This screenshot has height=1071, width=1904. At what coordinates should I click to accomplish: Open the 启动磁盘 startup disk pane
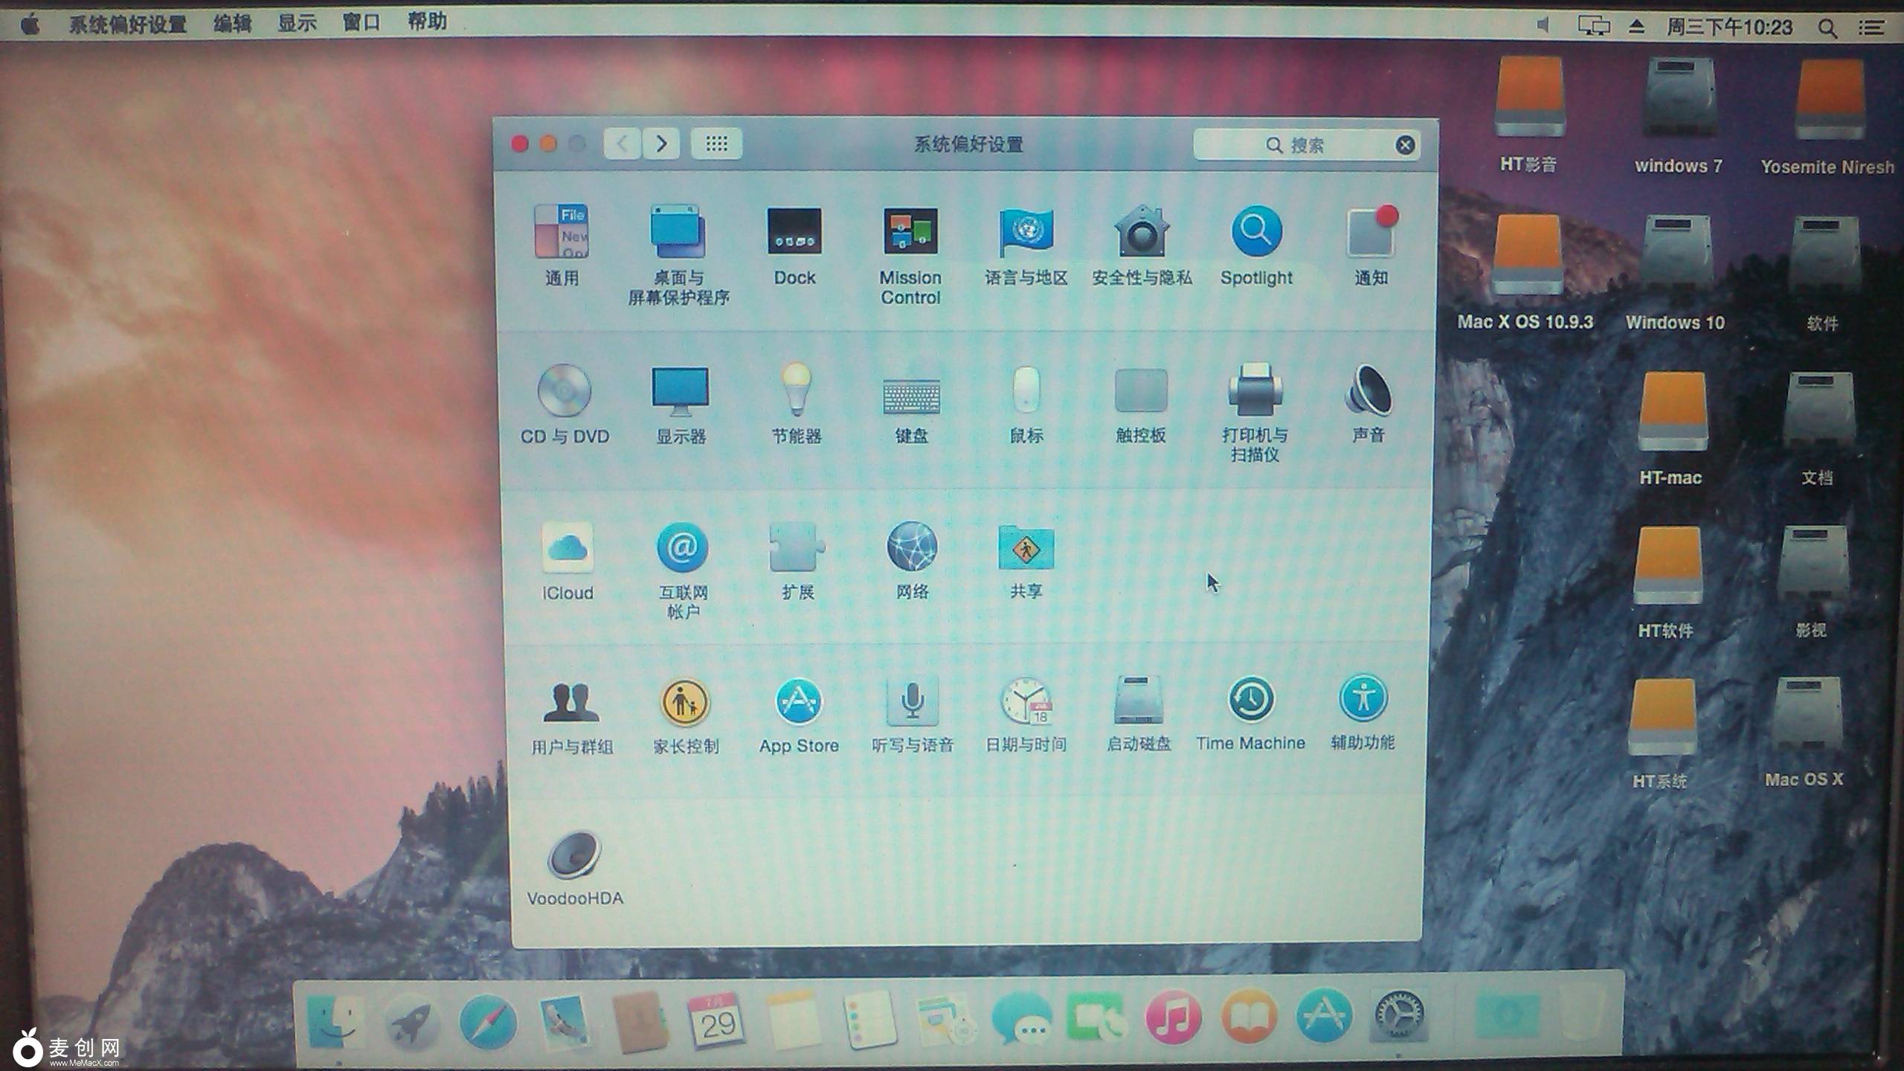click(x=1139, y=701)
